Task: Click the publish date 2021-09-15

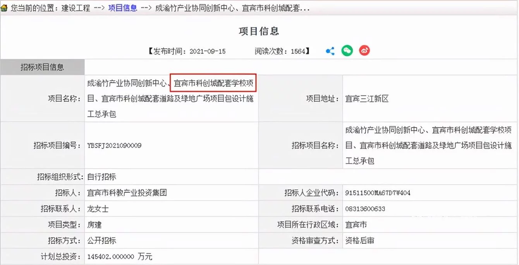Action: point(207,51)
